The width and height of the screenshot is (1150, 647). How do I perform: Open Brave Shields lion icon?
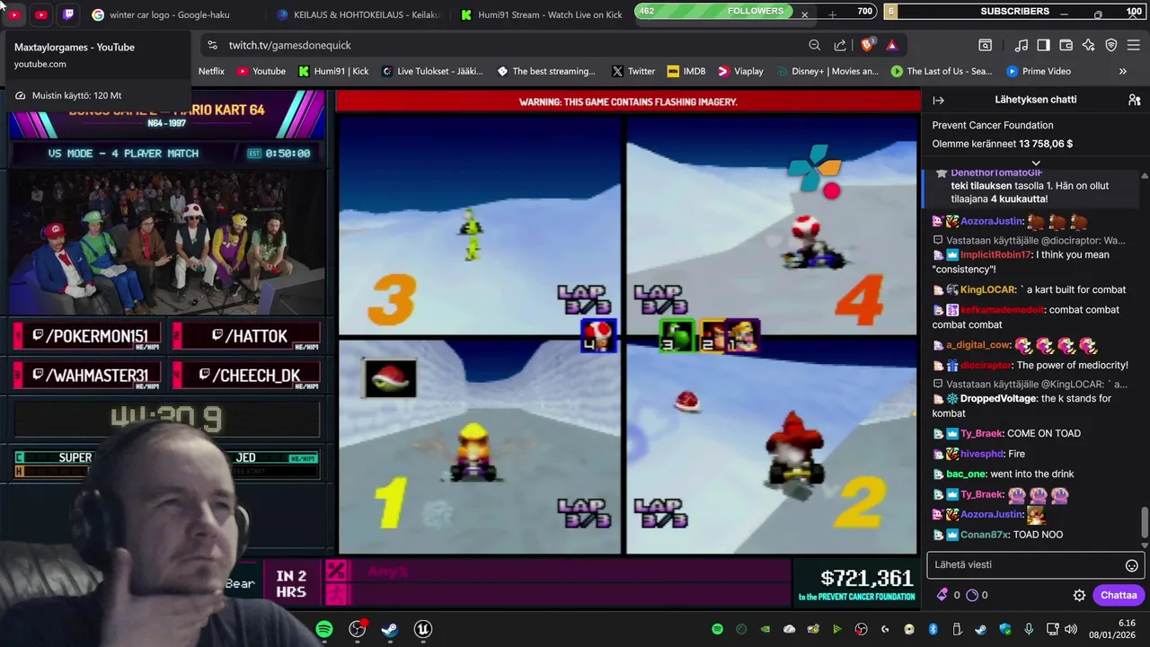click(x=868, y=45)
